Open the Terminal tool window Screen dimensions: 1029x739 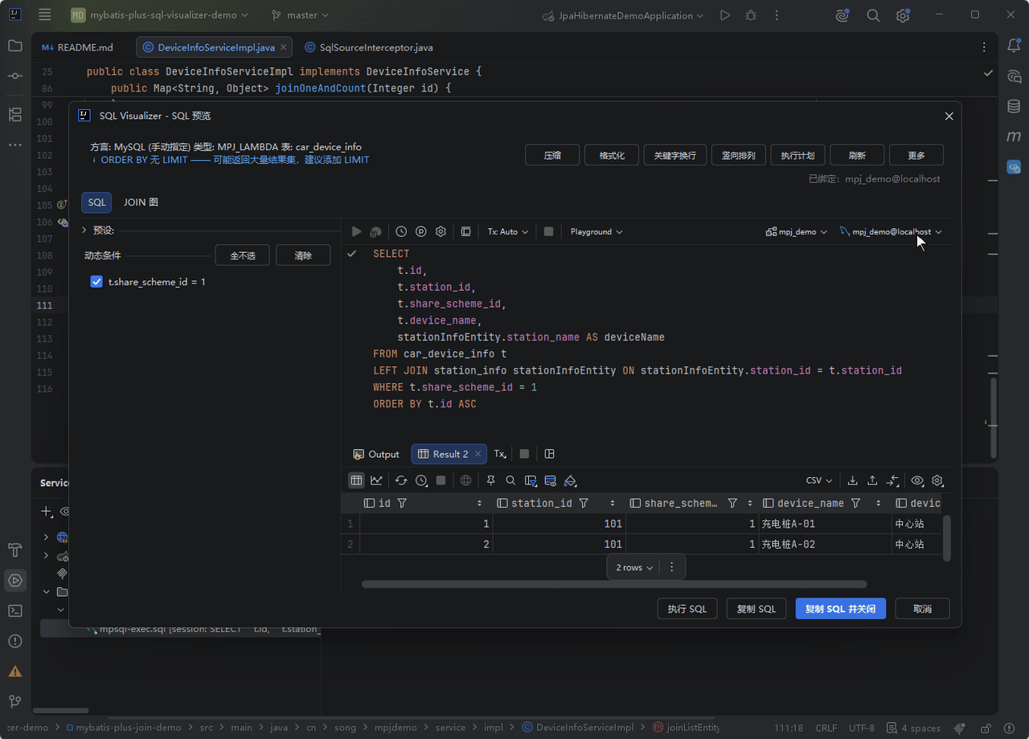point(15,610)
